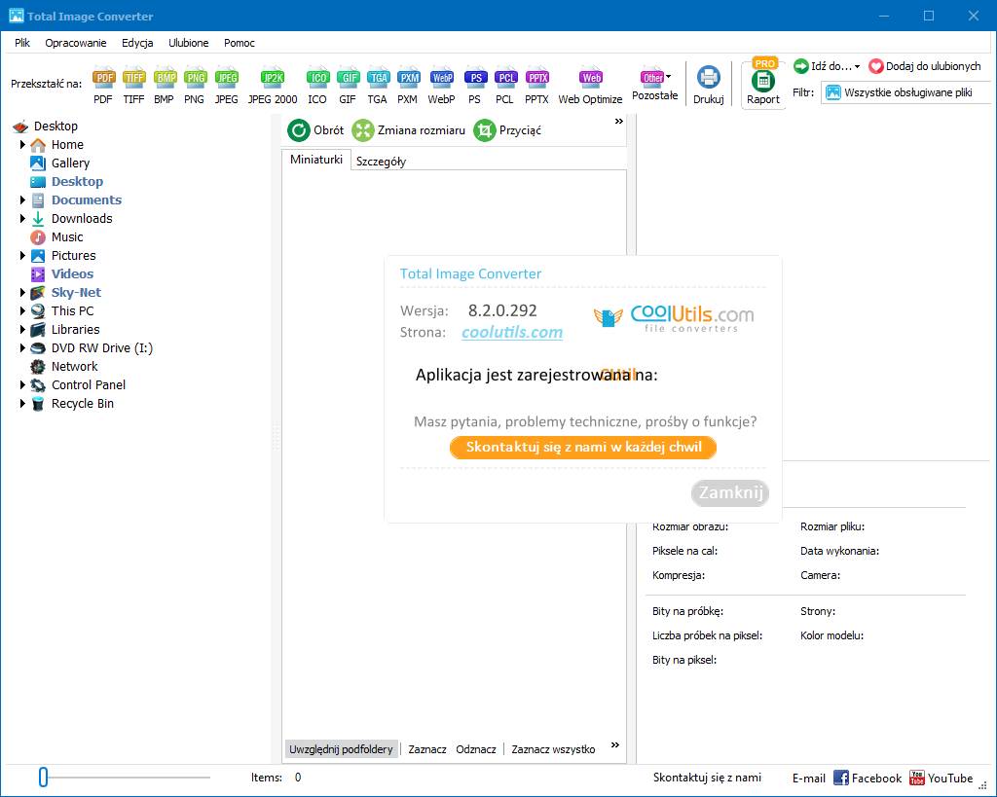The image size is (997, 797).
Task: Convert images to WebP
Action: pos(441,85)
